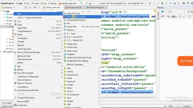Expand the AIDL submenu
Image resolution: width=193 pixels, height=108 pixels.
[x=82, y=68]
